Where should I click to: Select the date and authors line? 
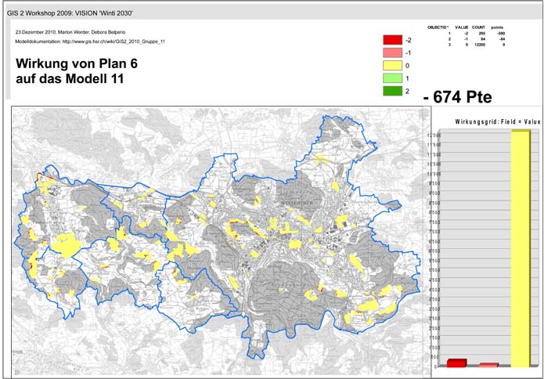click(x=72, y=31)
